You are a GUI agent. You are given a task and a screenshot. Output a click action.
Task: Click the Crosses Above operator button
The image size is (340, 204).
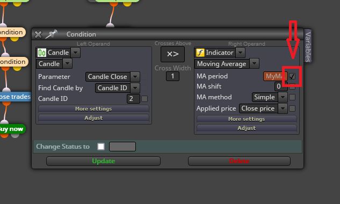[172, 54]
